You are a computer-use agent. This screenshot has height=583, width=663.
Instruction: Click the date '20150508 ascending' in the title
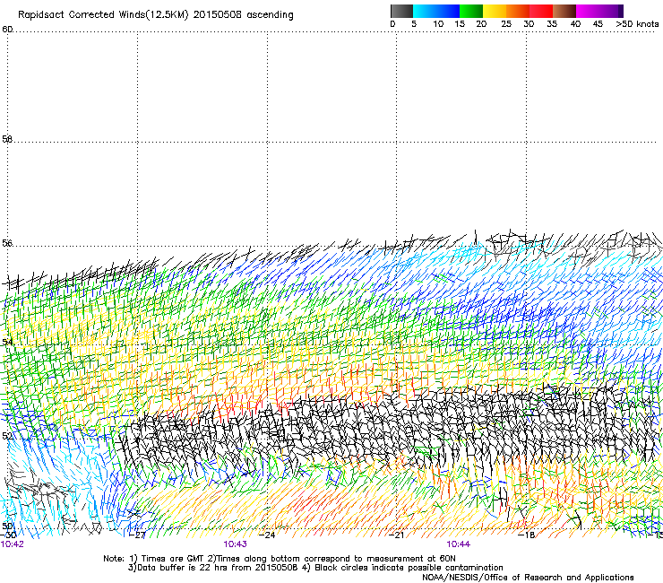pos(243,15)
